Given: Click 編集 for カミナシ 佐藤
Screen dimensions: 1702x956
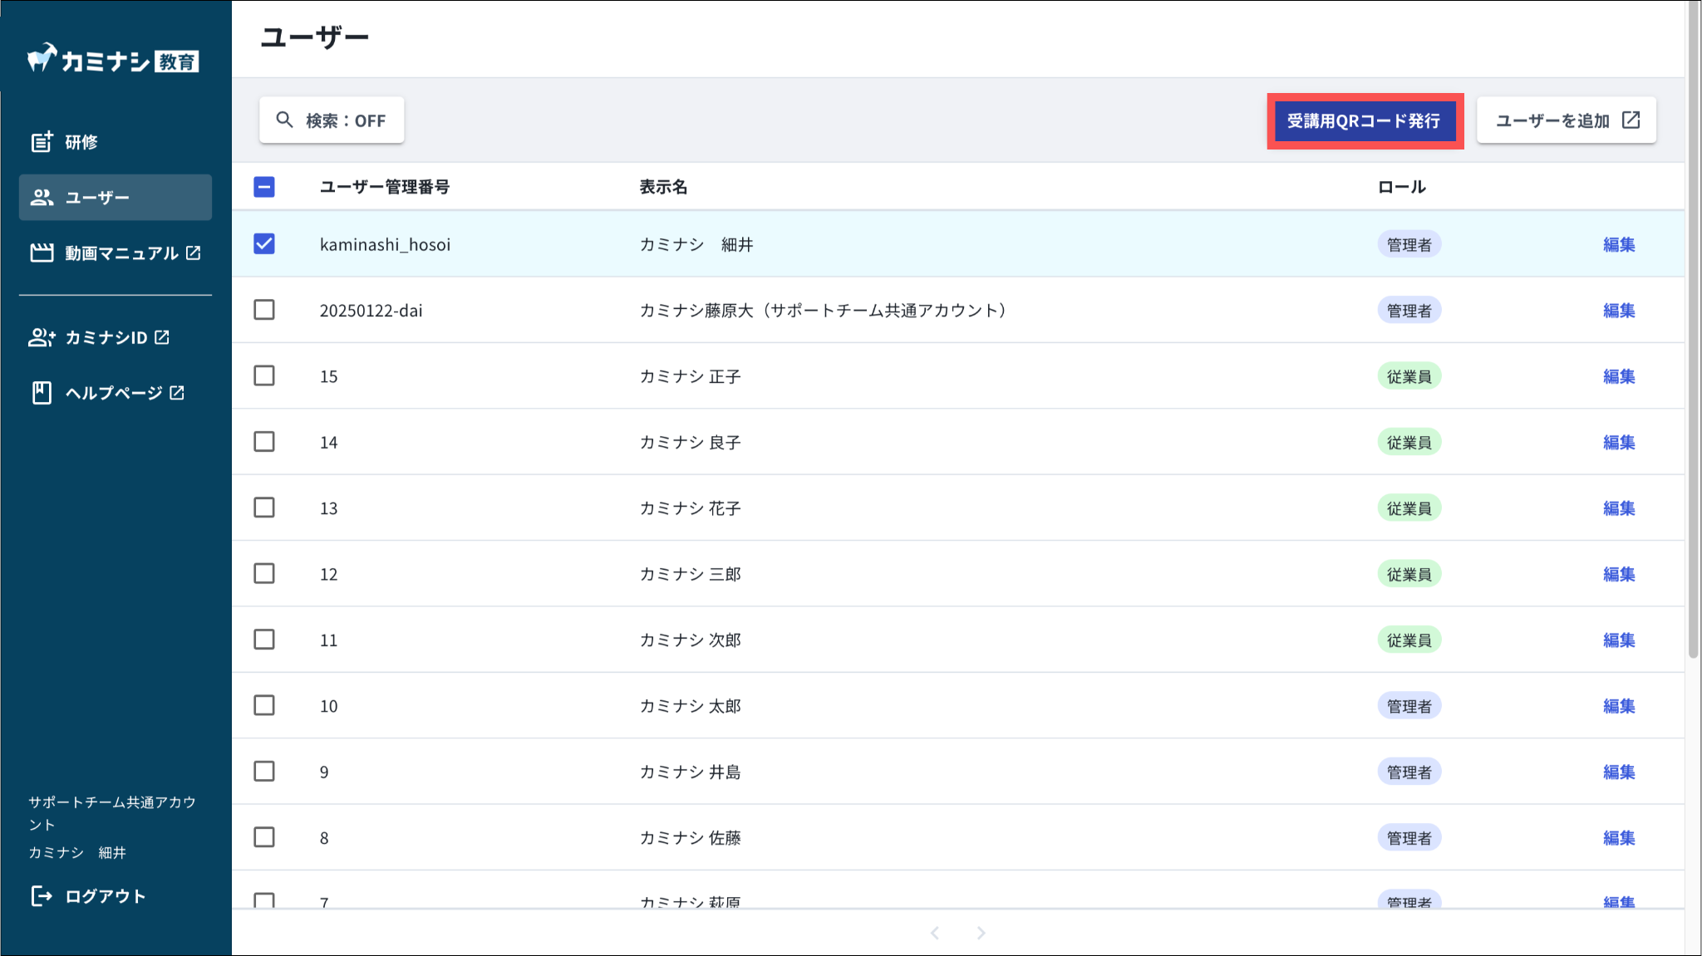Looking at the screenshot, I should click(1619, 837).
